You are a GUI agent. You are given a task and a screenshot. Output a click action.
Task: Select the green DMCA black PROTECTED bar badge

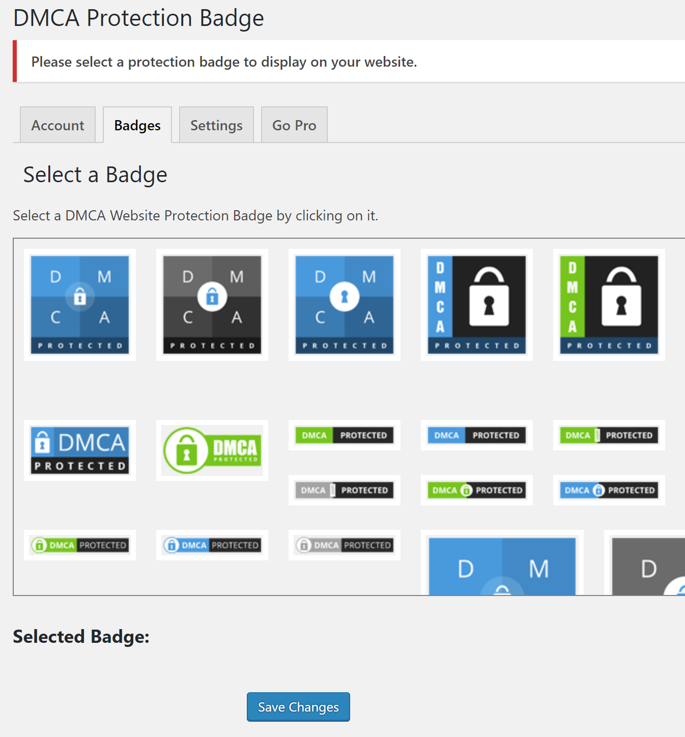345,435
